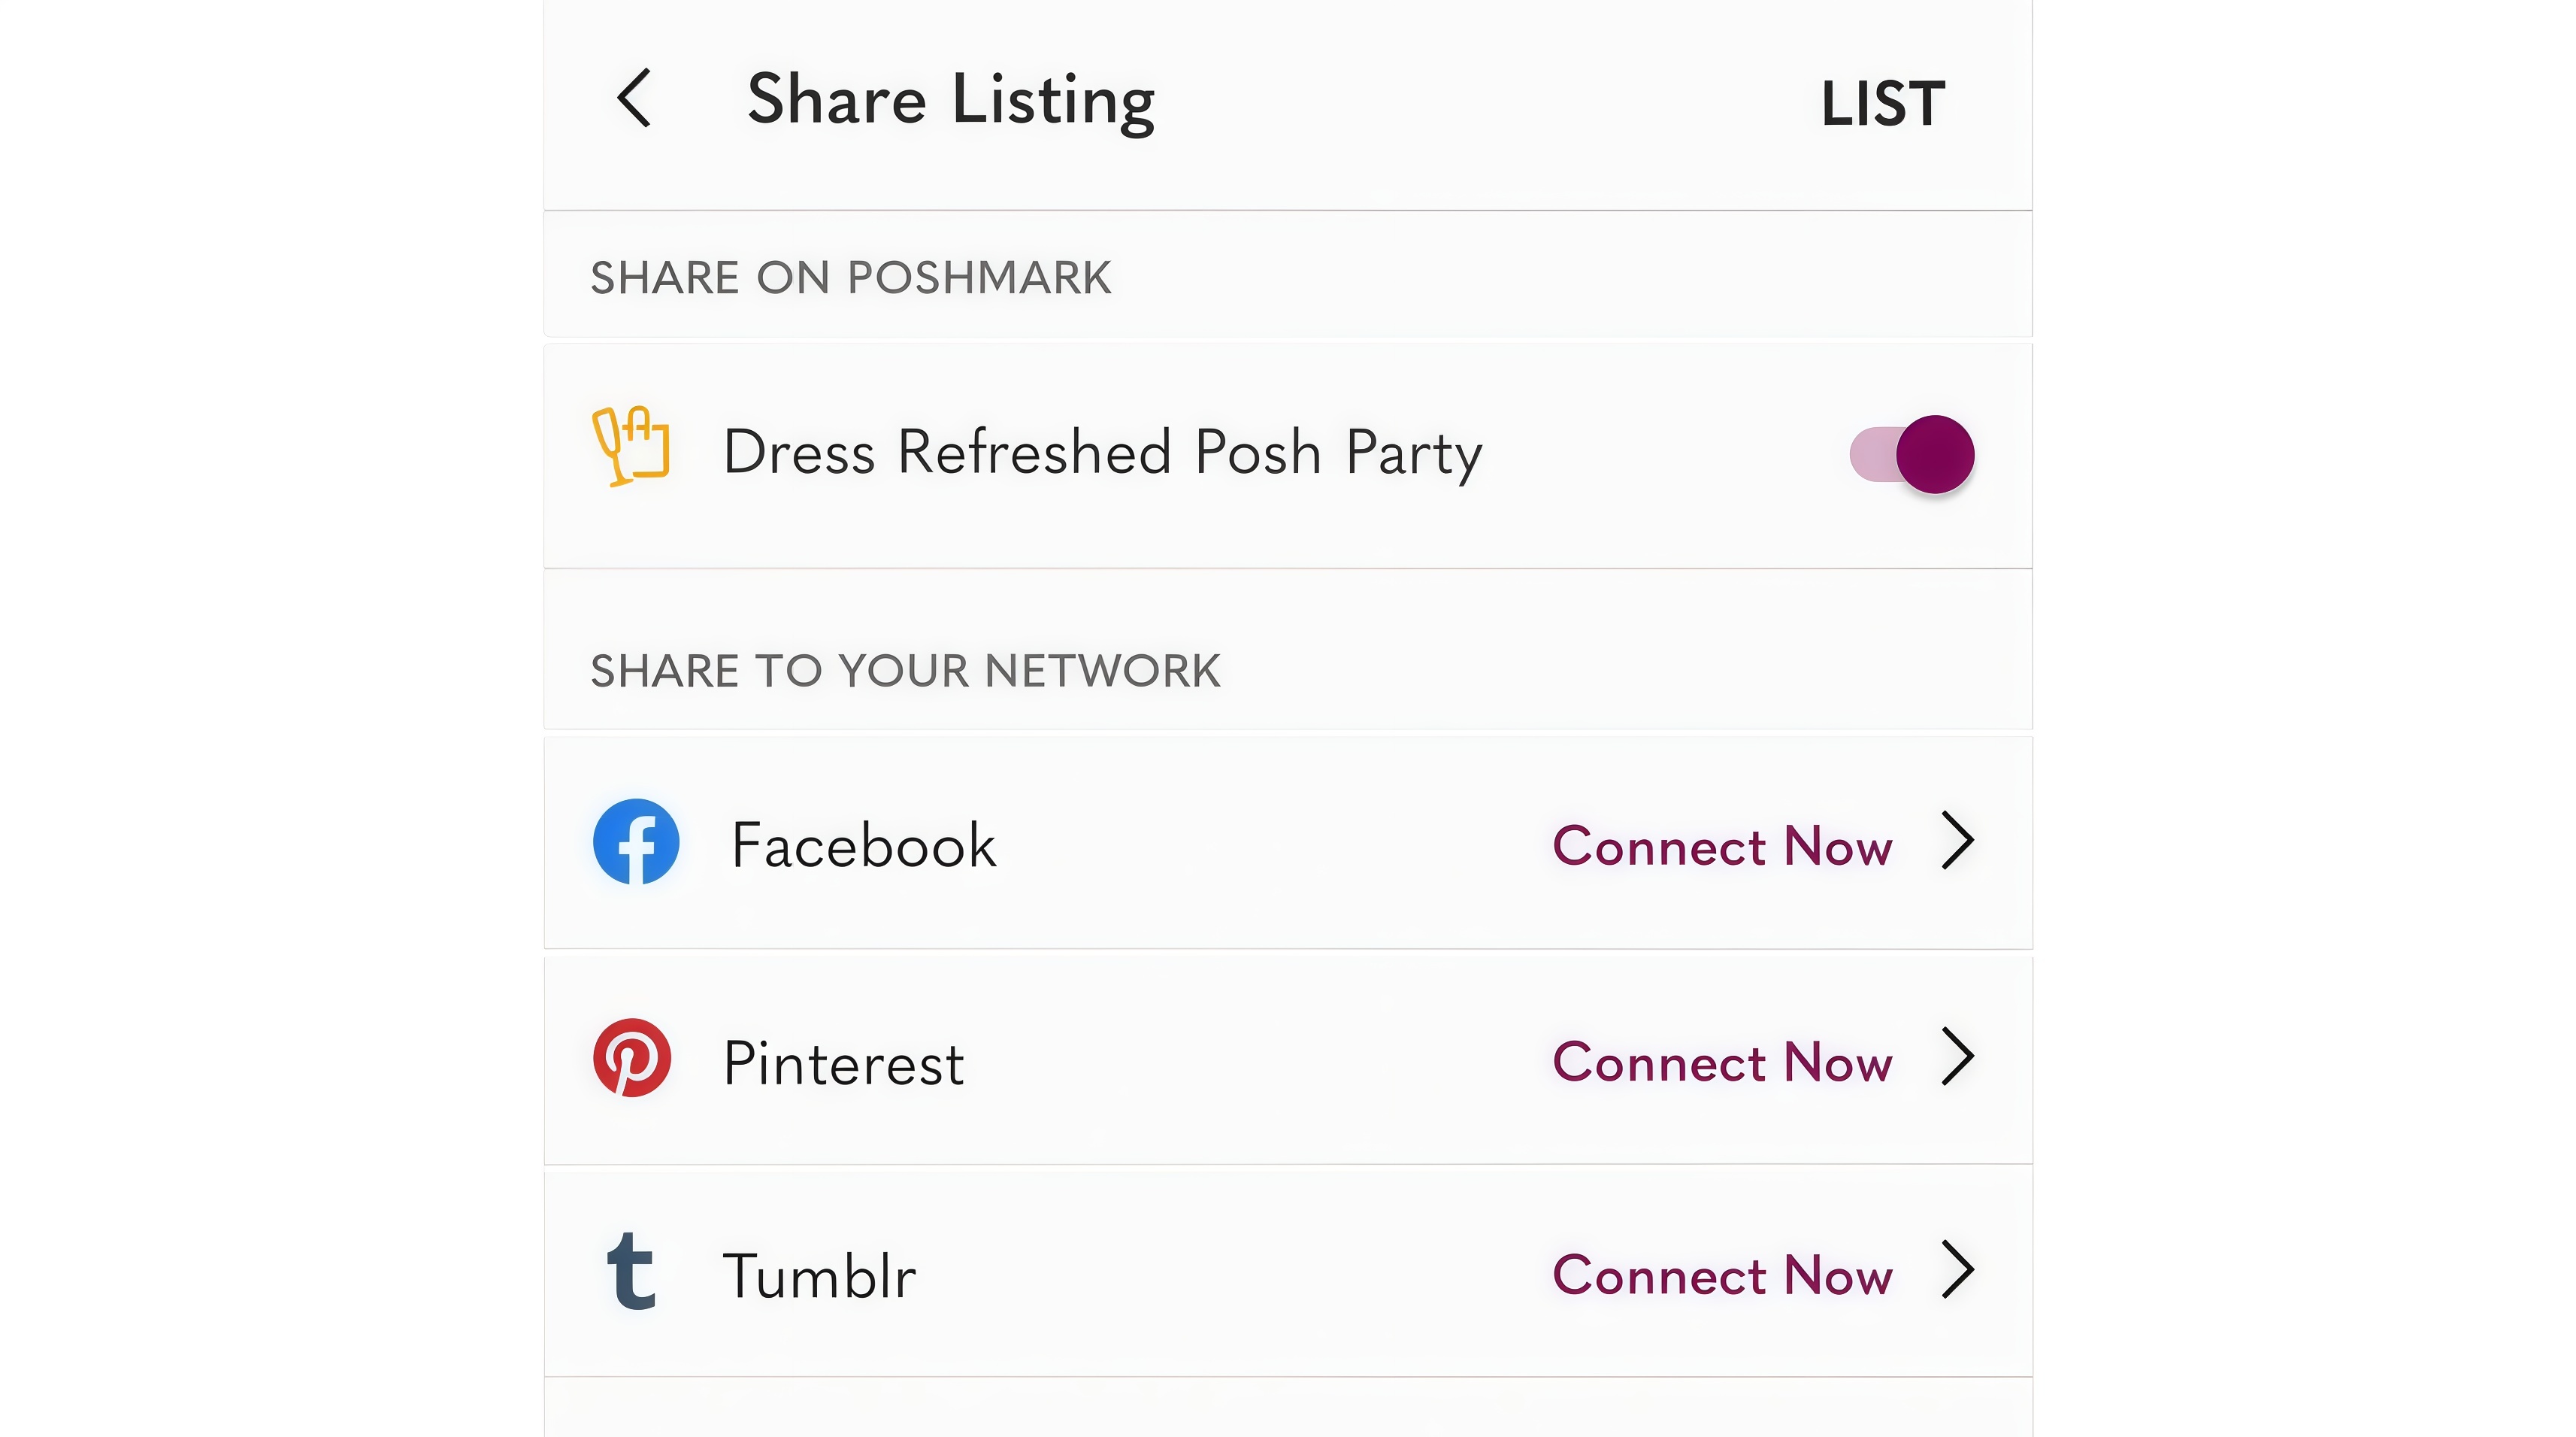The width and height of the screenshot is (2576, 1437).
Task: Open the Pinterest row chevron arrow
Action: point(1958,1057)
